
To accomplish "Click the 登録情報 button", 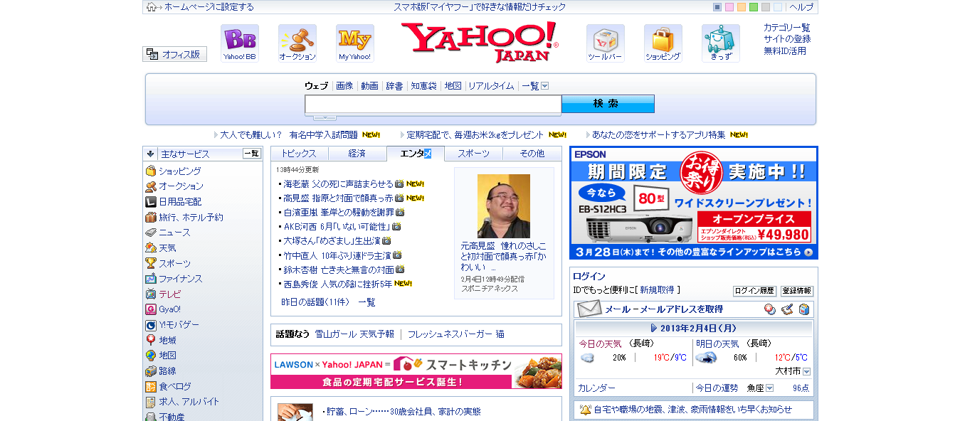I will [797, 291].
